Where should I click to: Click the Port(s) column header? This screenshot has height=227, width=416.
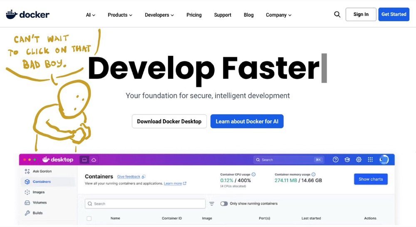(265, 218)
